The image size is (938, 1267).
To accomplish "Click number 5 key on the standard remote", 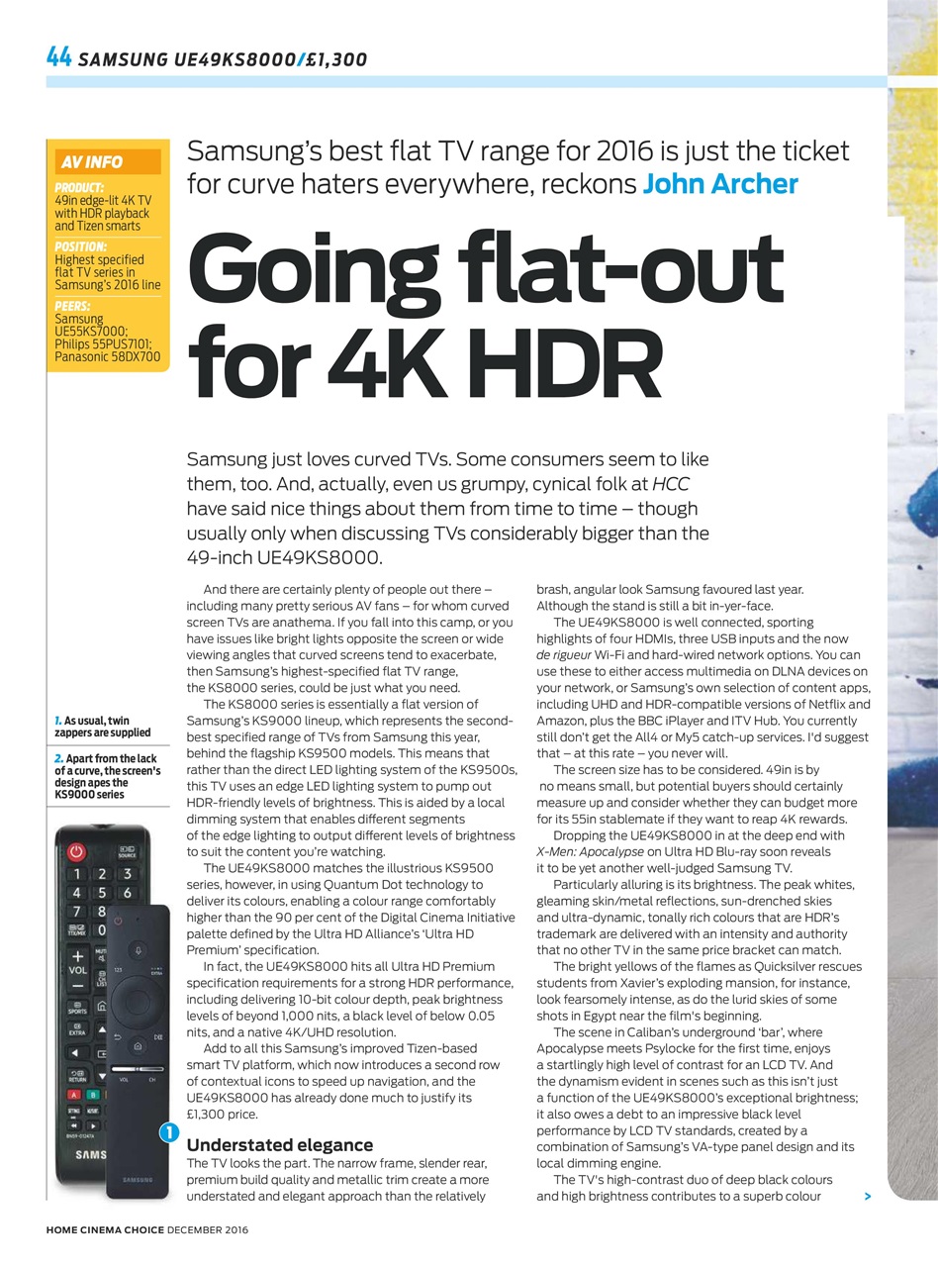I will point(102,893).
